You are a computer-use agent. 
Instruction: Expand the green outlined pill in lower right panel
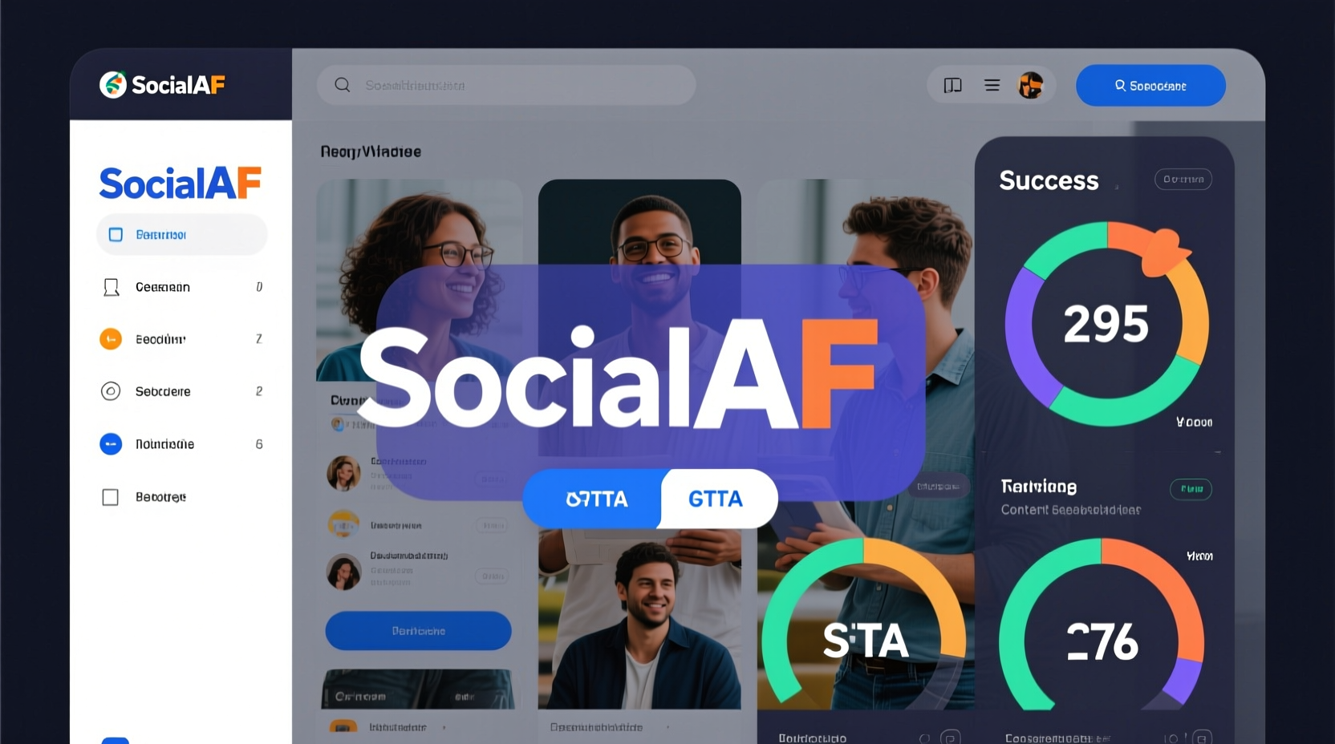pos(1191,489)
